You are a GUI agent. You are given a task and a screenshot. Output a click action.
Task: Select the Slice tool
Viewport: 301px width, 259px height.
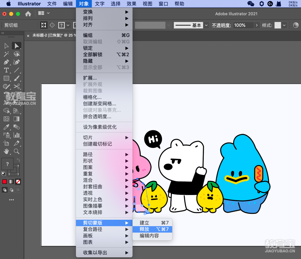click(x=16, y=143)
